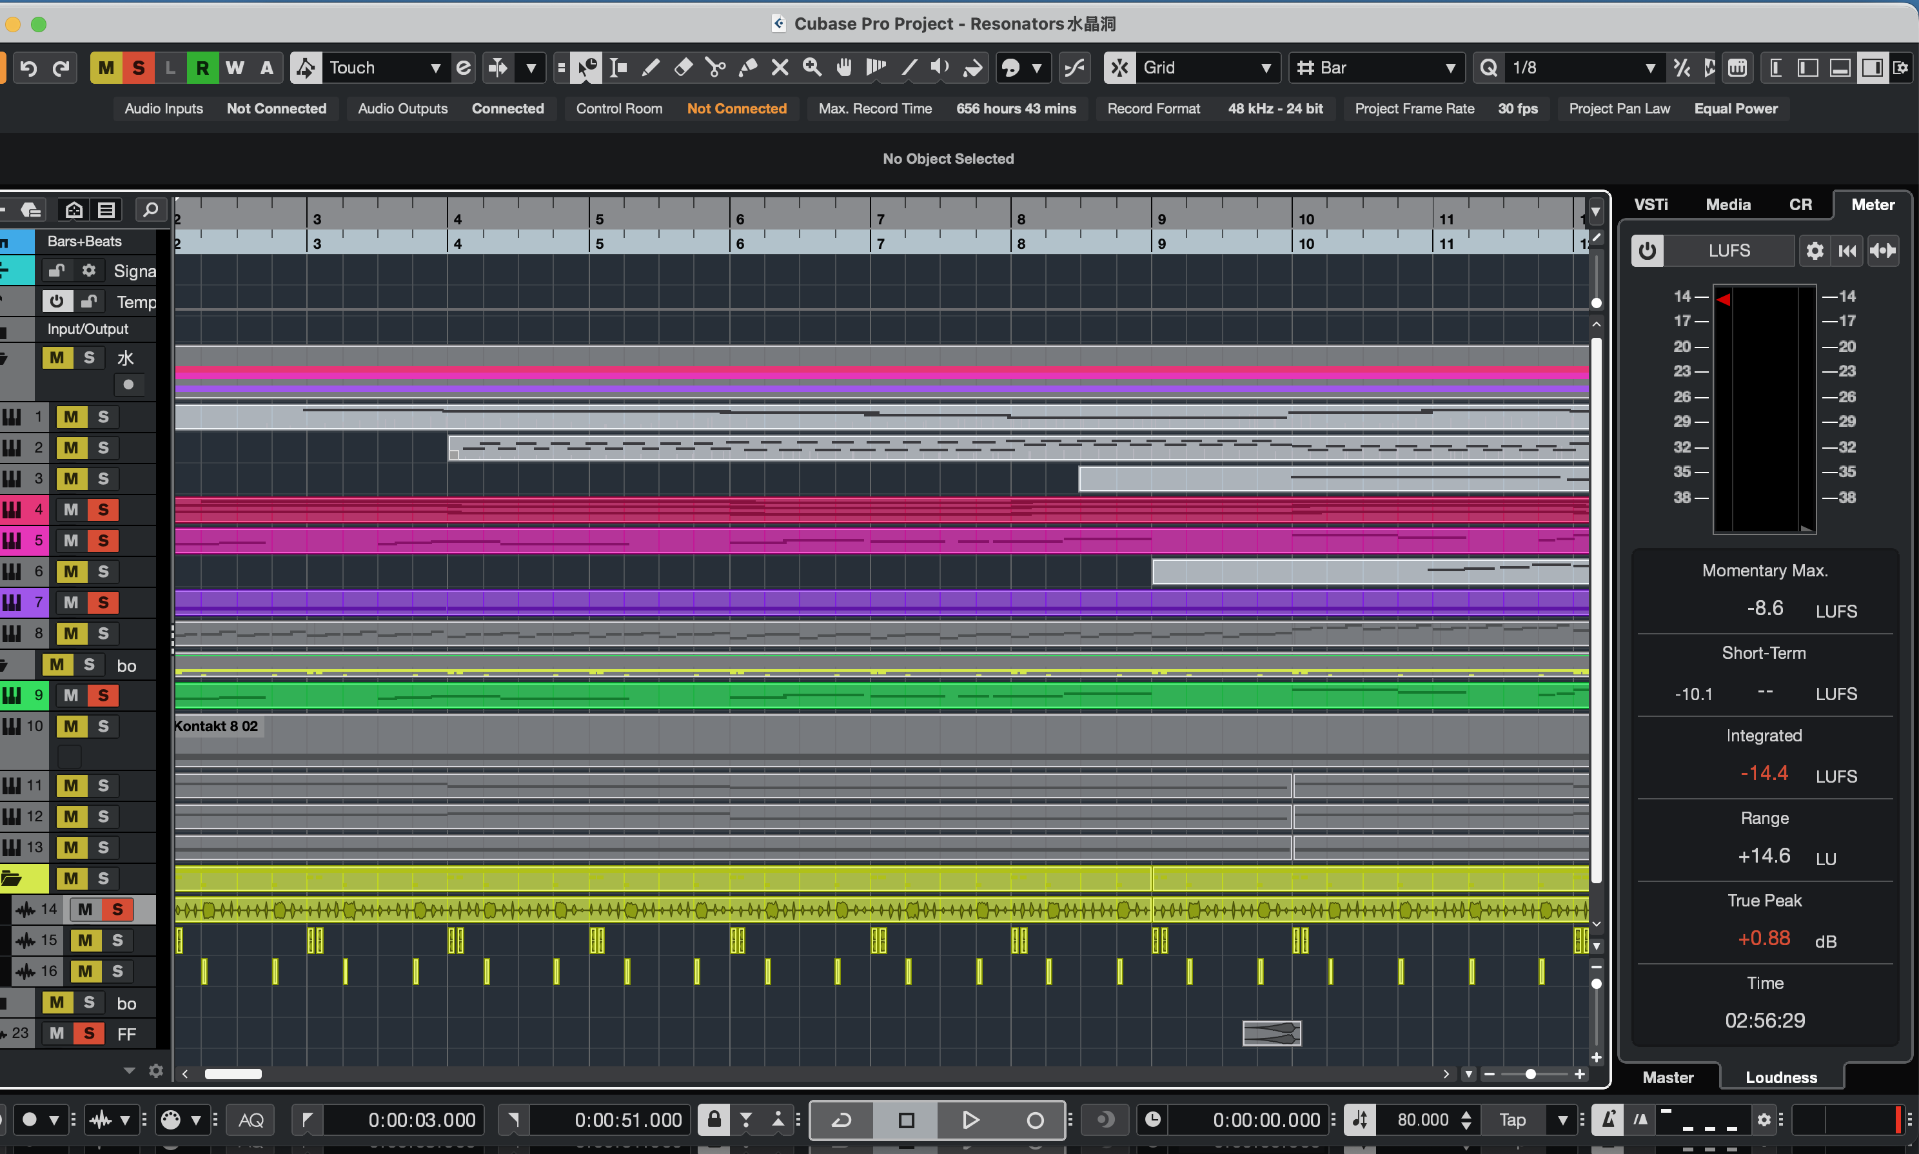This screenshot has width=1919, height=1154.
Task: Click the transport Record button
Action: (1034, 1120)
